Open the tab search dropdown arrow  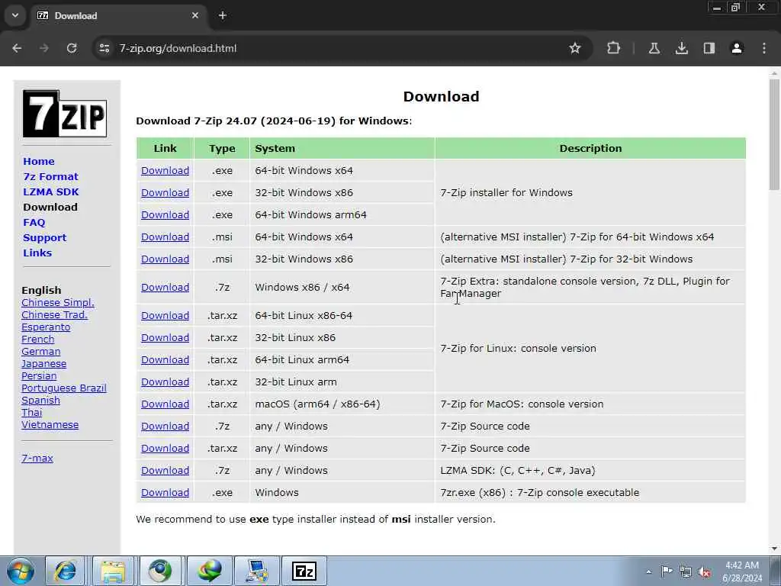15,15
